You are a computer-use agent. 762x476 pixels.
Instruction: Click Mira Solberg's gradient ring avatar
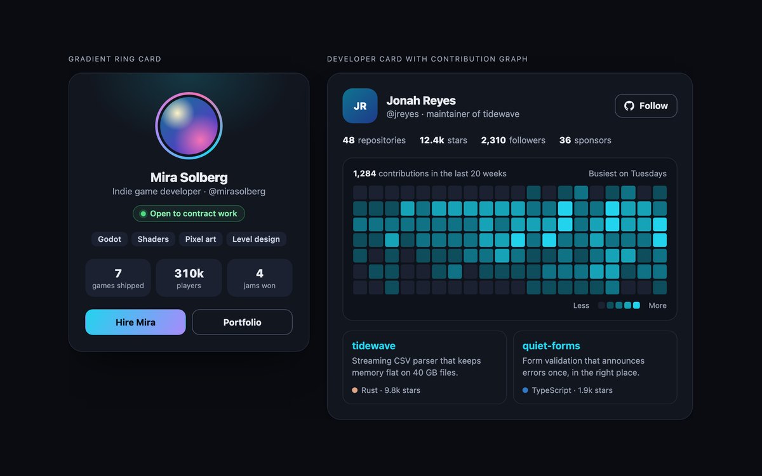click(189, 126)
